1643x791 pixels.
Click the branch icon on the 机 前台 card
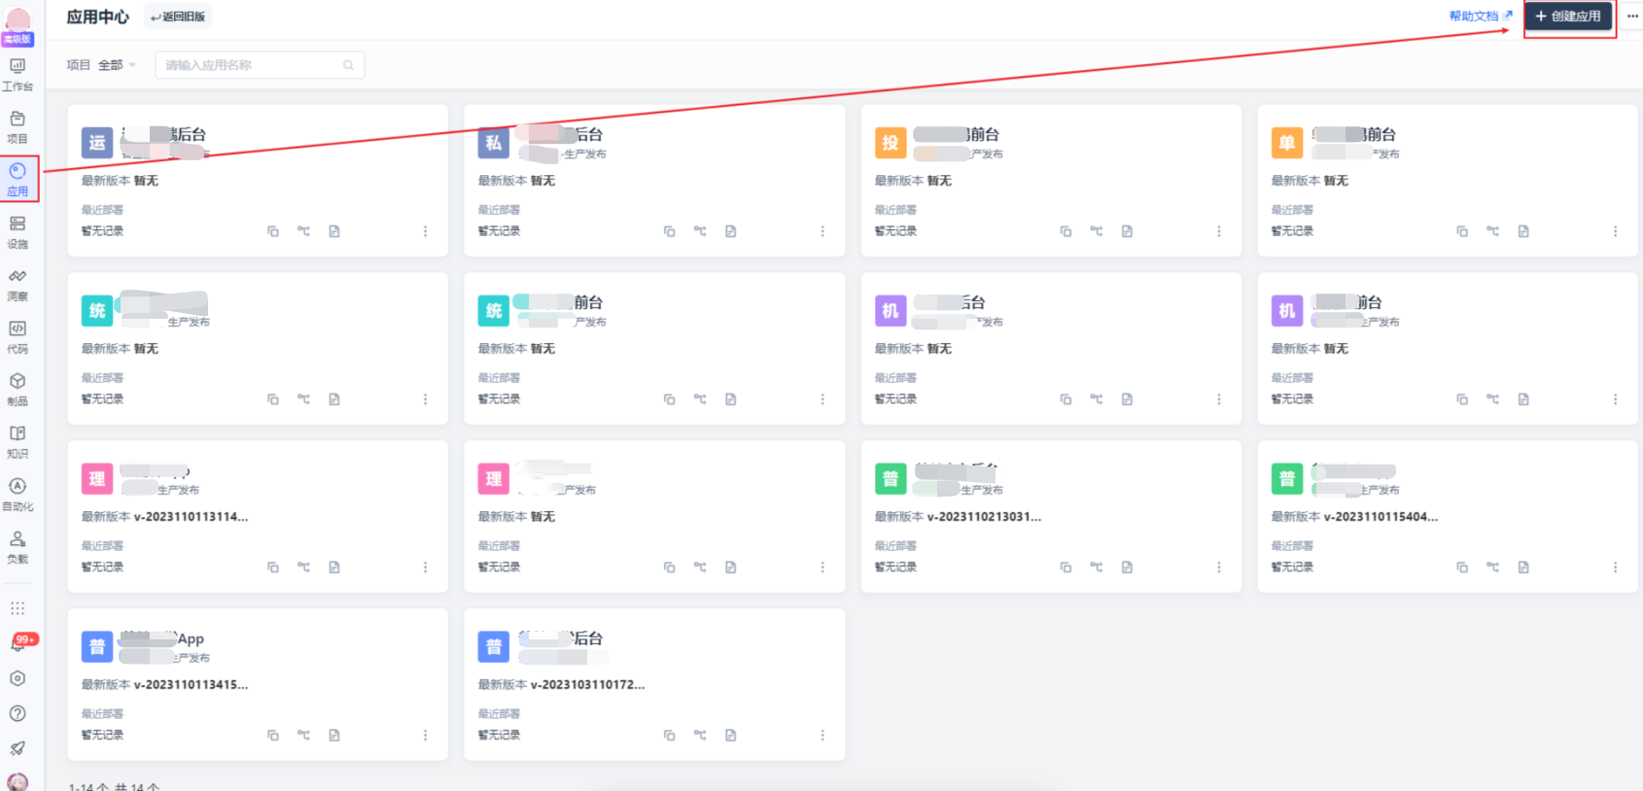click(x=1493, y=399)
